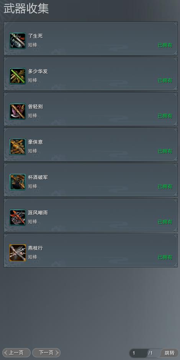Select the 多少华发 green staff icon
The width and height of the screenshot is (180, 360).
click(18, 76)
